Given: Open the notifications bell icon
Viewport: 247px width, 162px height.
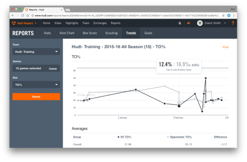Looking at the screenshot, I should [x=180, y=23].
